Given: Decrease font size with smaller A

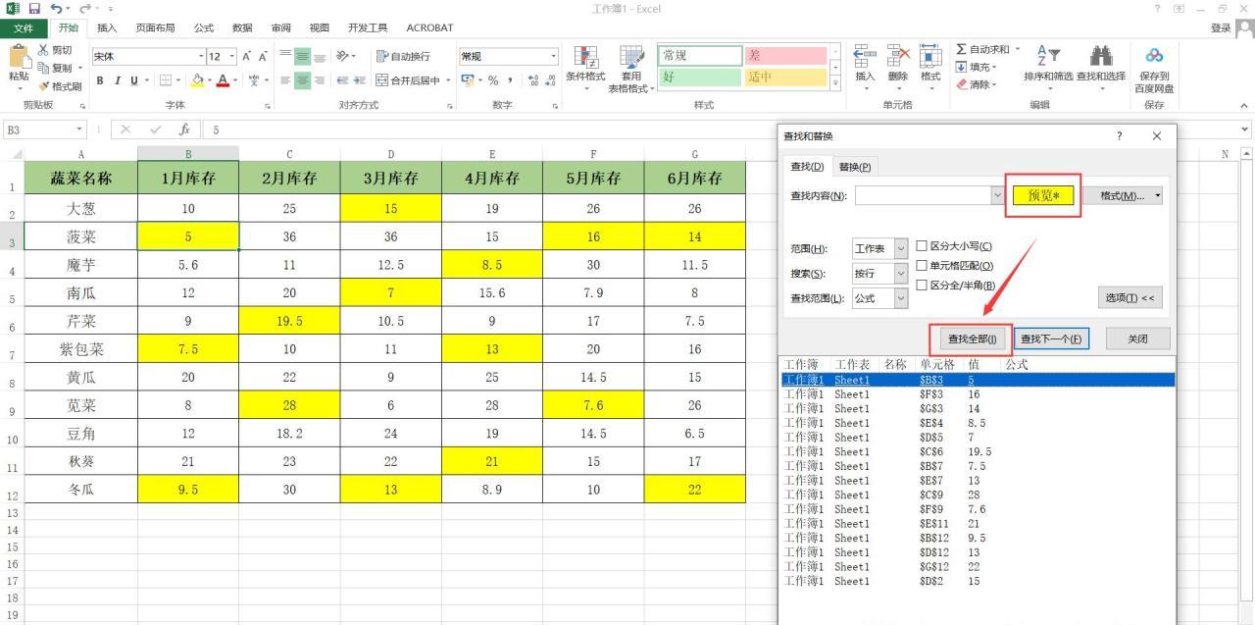Looking at the screenshot, I should point(262,57).
